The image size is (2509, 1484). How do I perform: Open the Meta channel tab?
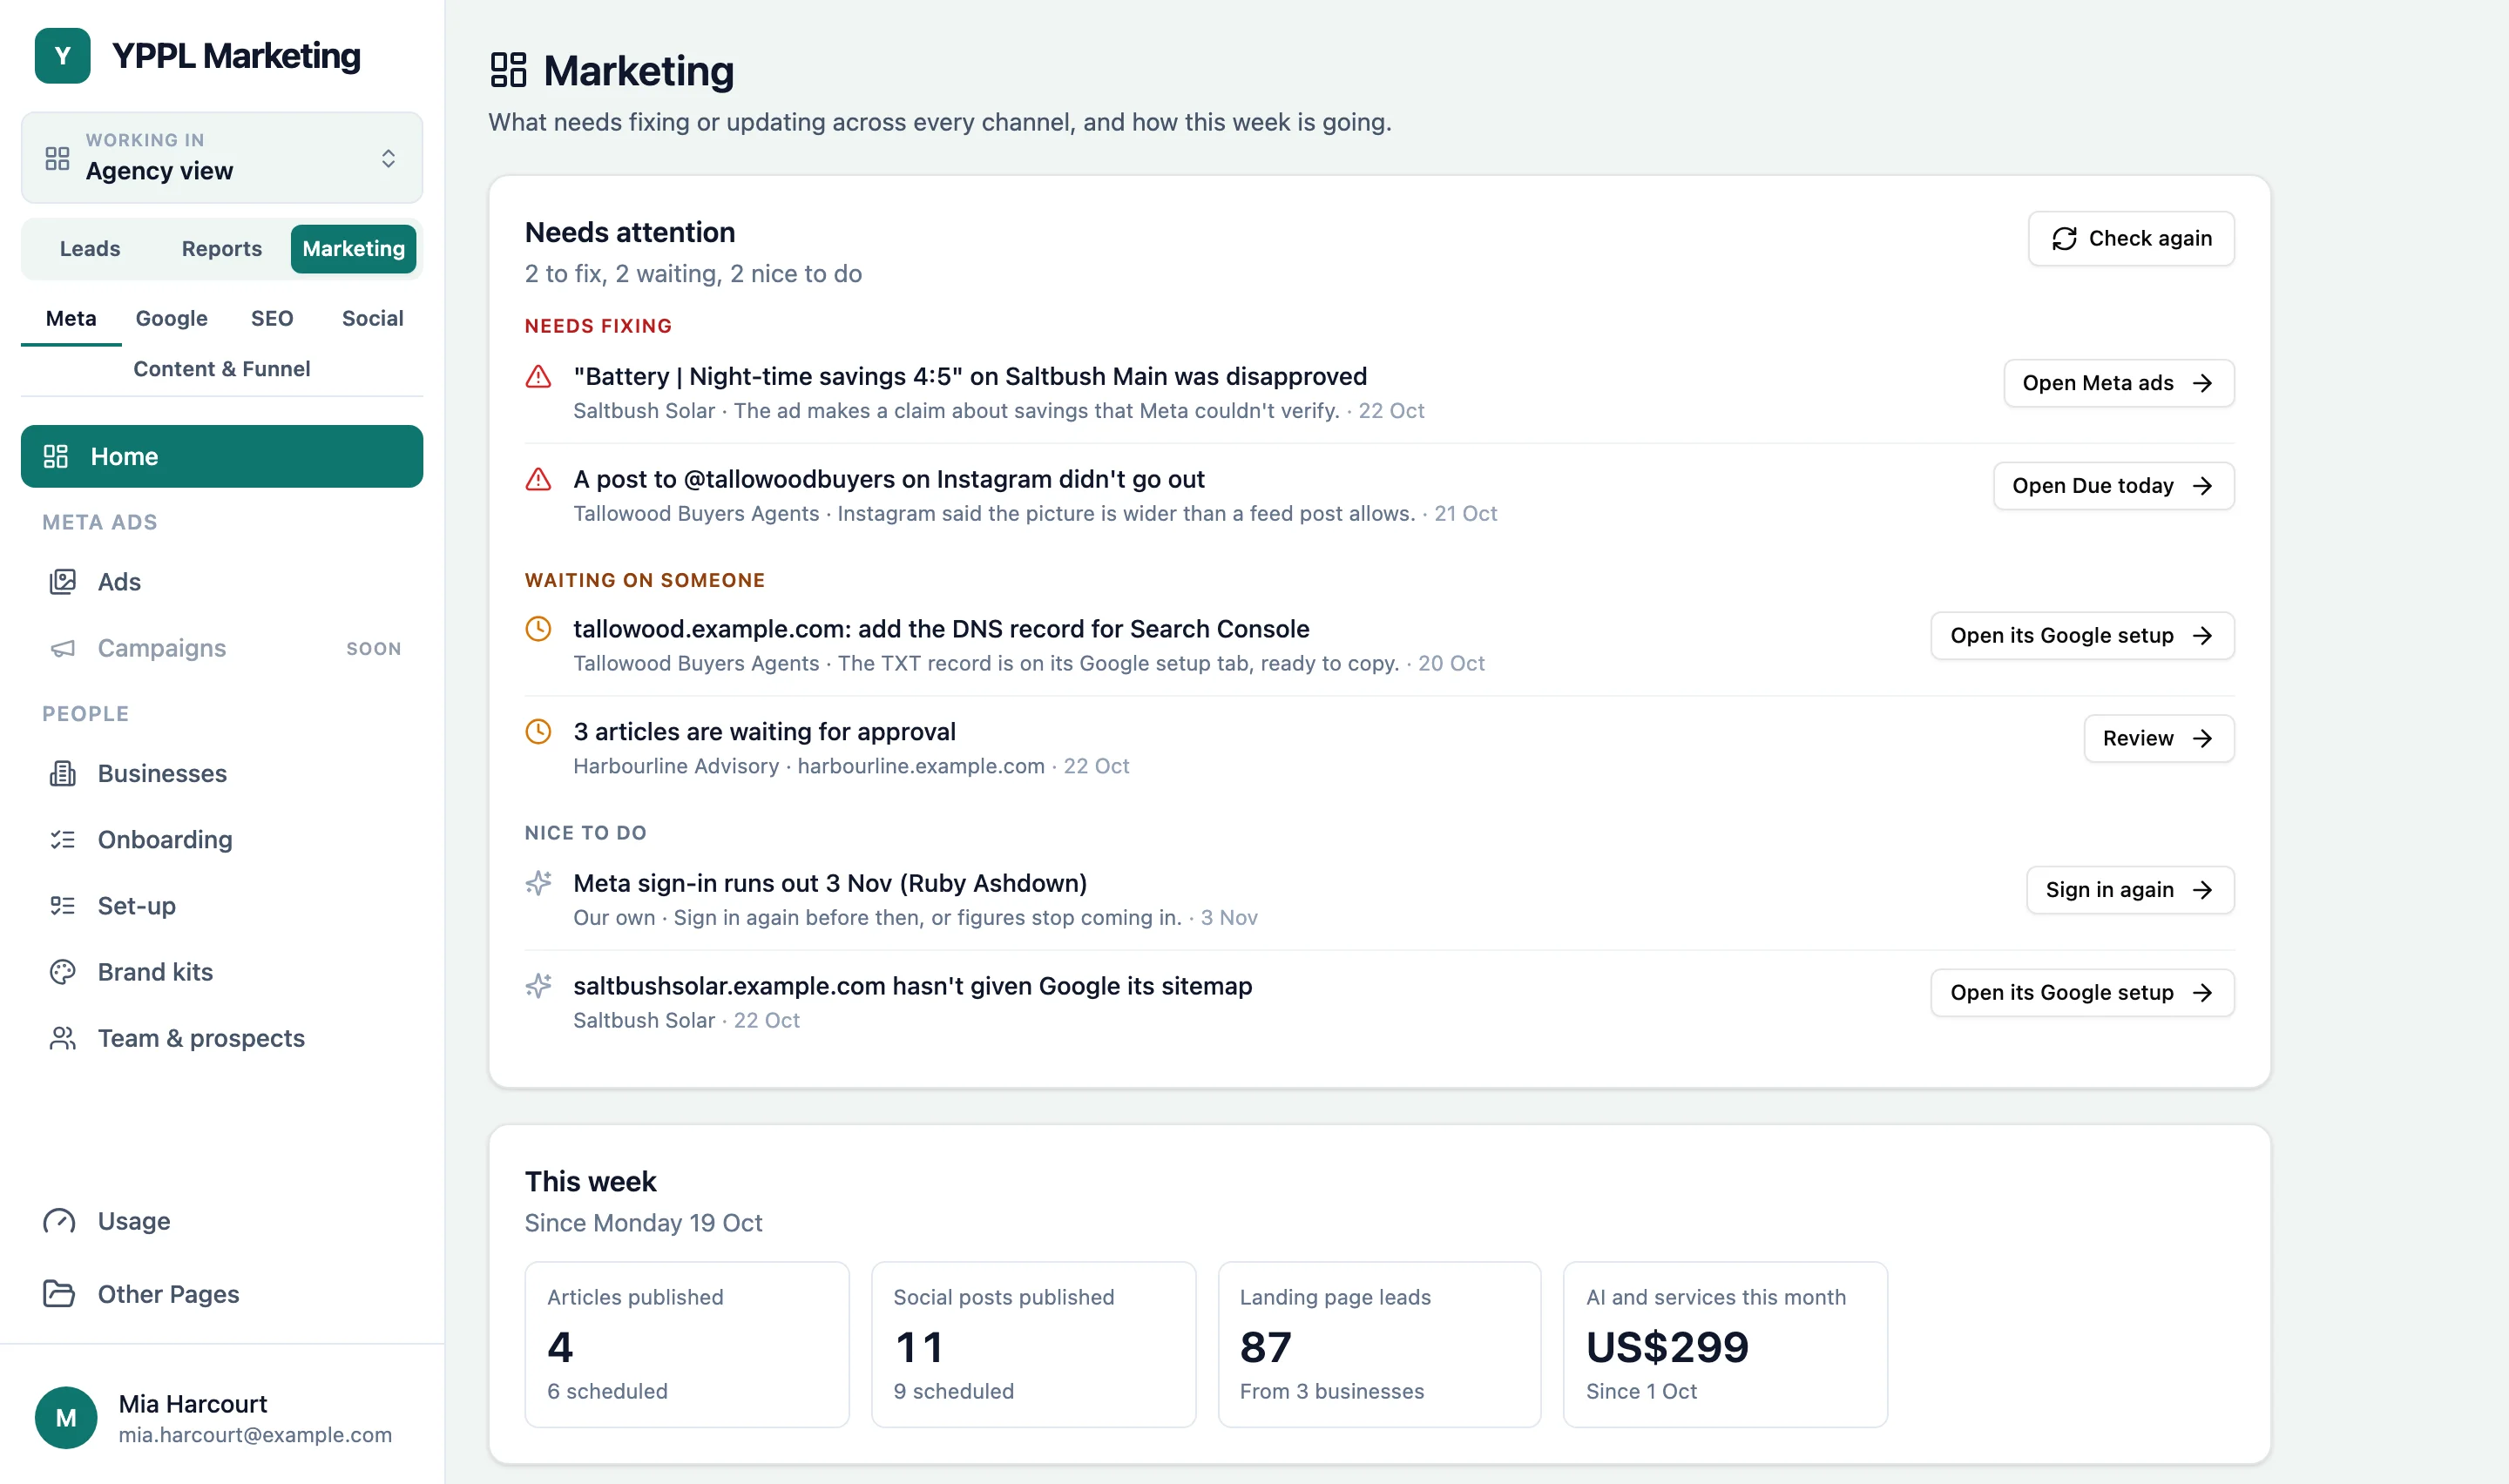click(x=71, y=318)
